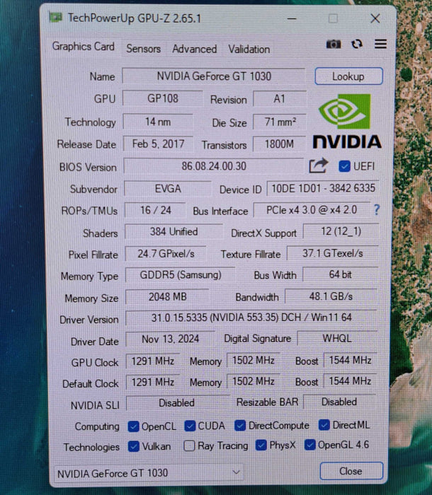Minimize the GPU-Z window
The width and height of the screenshot is (432, 495).
(292, 19)
